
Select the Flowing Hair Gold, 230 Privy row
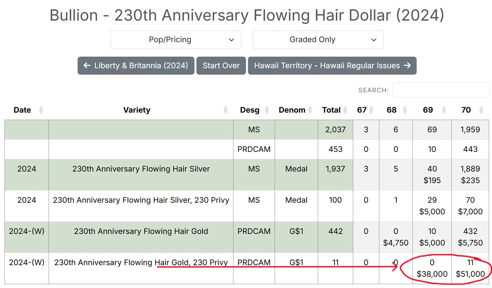141,263
